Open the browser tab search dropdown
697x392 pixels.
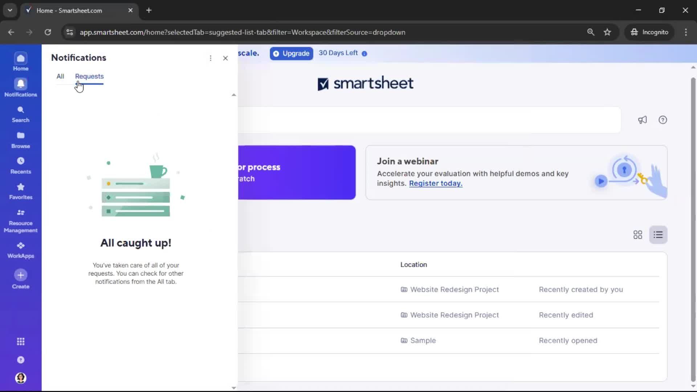click(x=10, y=10)
